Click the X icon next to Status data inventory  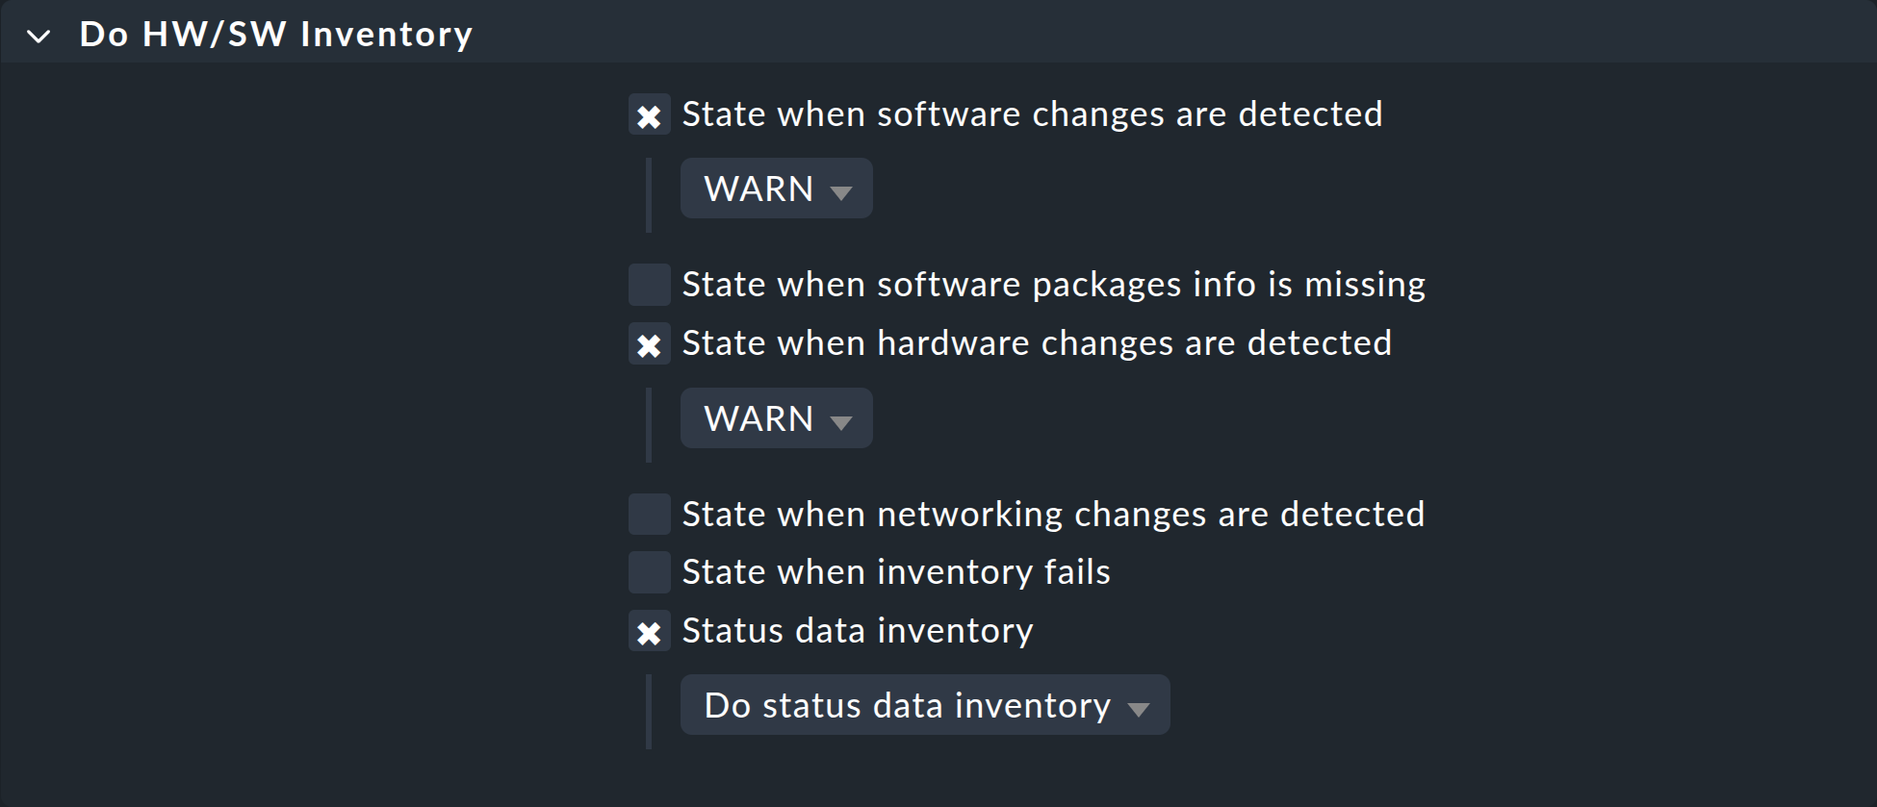tap(649, 631)
